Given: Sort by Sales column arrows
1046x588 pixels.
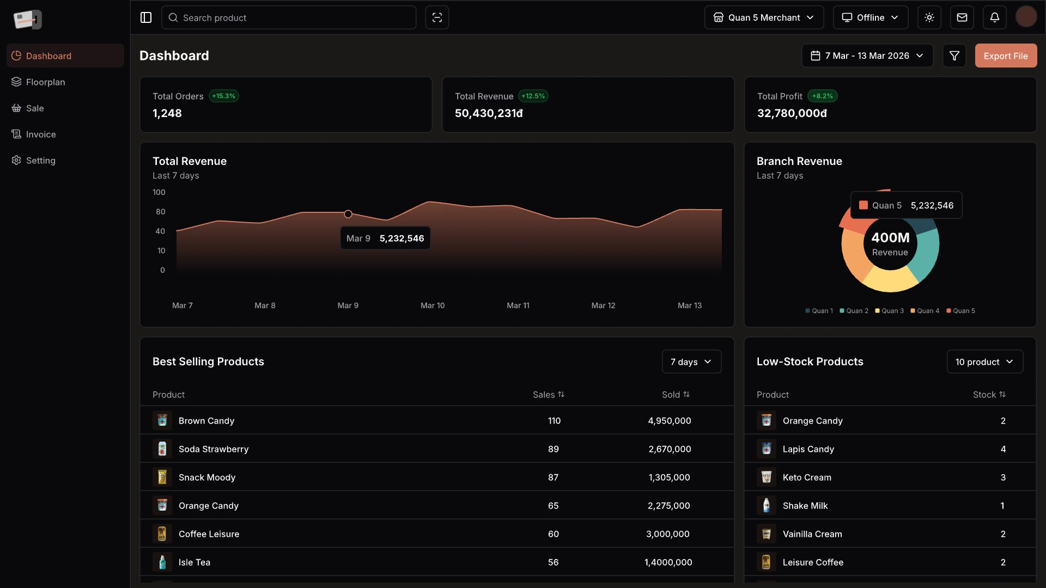Looking at the screenshot, I should pos(561,394).
